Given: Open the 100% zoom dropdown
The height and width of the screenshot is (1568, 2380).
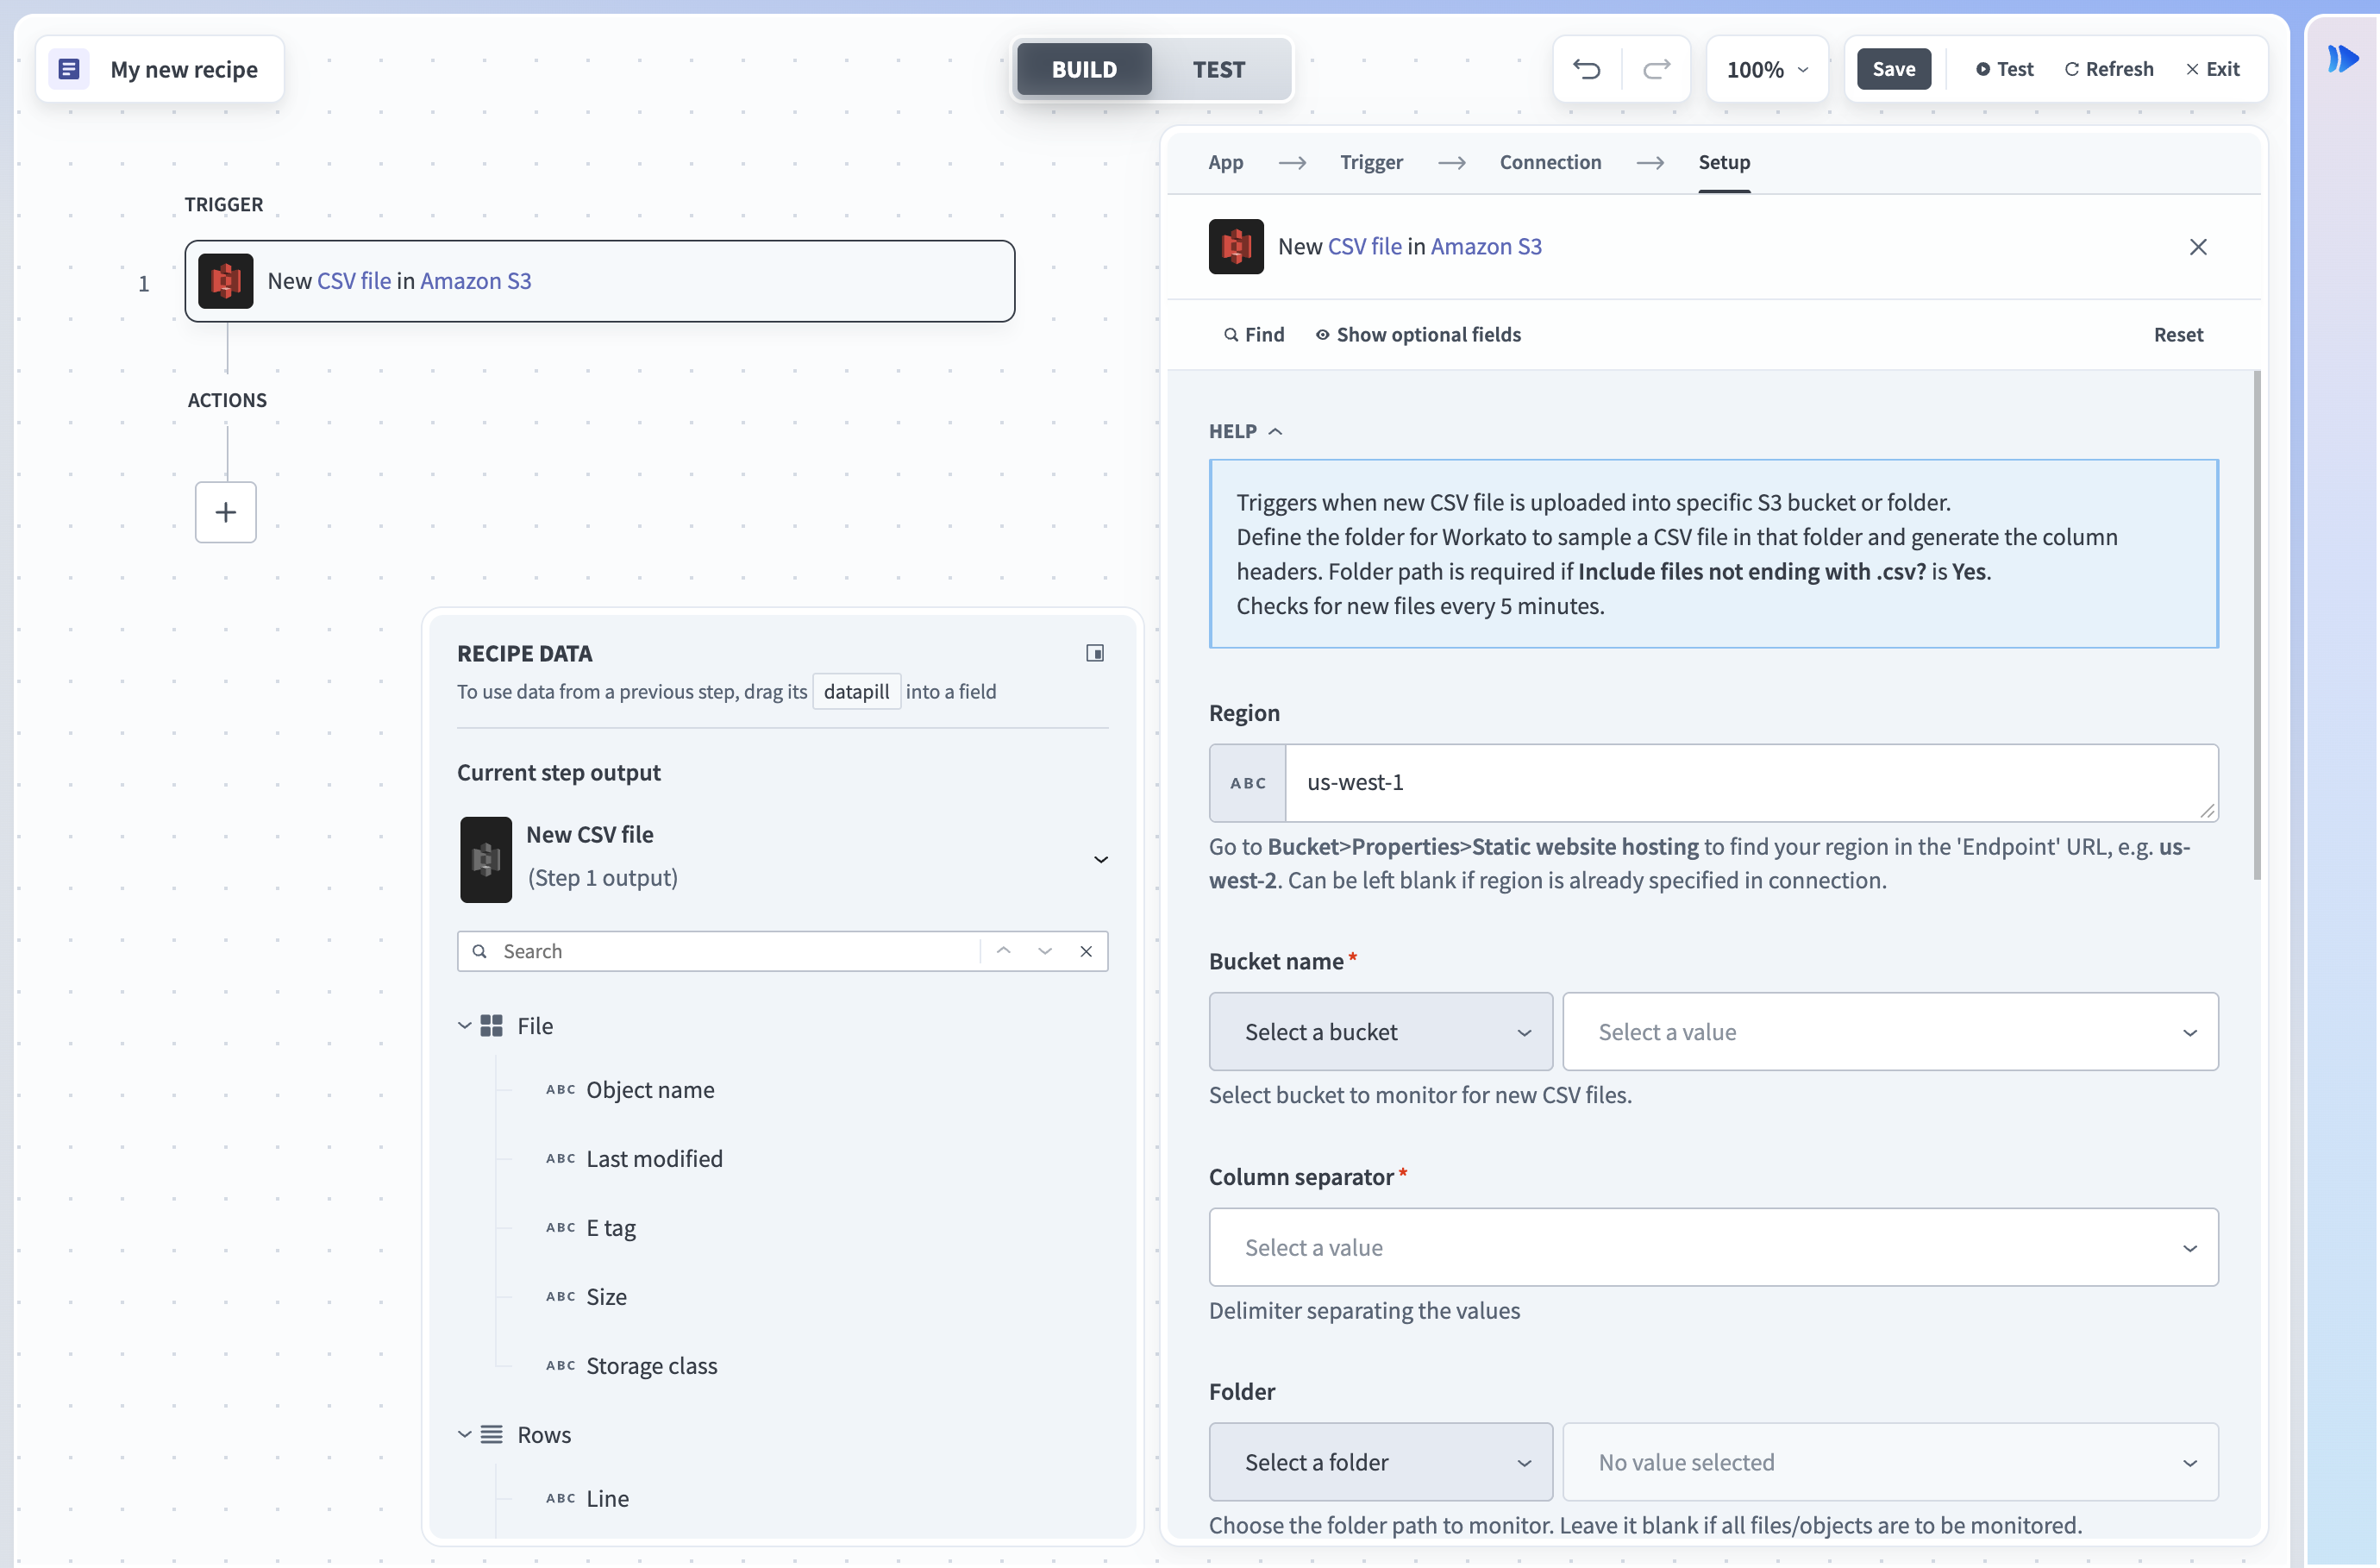Looking at the screenshot, I should [x=1767, y=69].
